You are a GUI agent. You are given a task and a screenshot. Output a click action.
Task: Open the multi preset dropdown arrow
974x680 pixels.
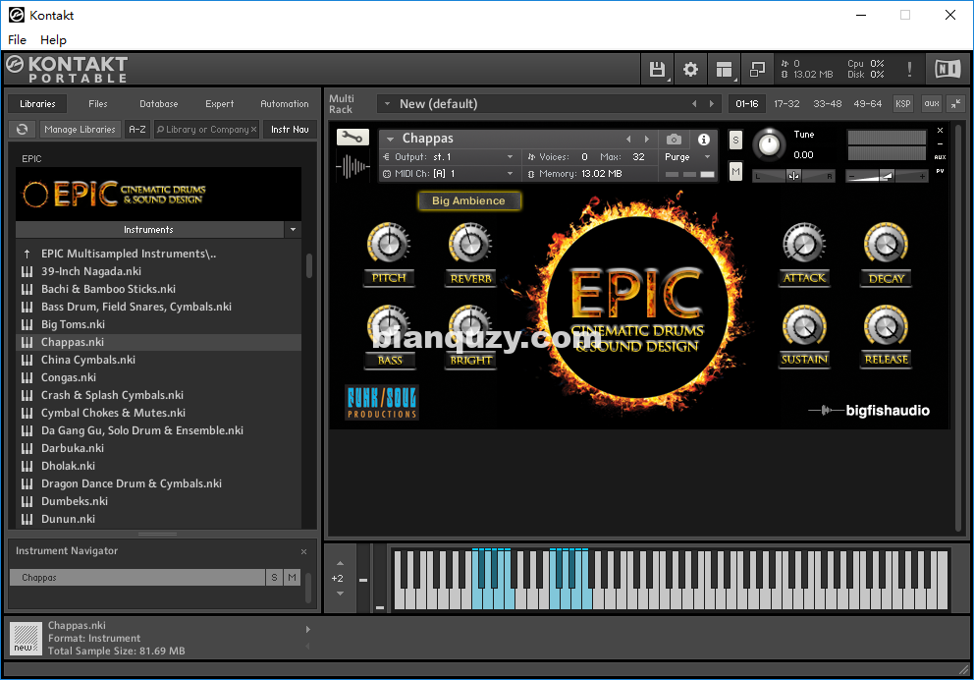pos(387,104)
